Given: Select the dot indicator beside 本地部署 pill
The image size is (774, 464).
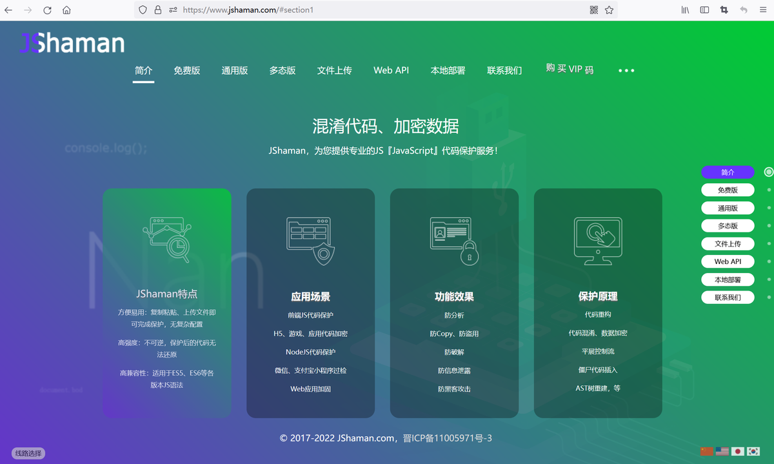Looking at the screenshot, I should [x=769, y=280].
